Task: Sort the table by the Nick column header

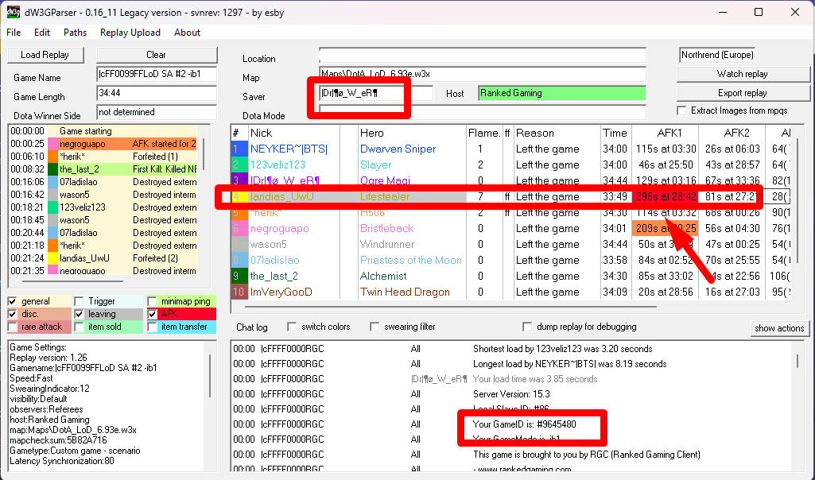Action: [x=293, y=133]
